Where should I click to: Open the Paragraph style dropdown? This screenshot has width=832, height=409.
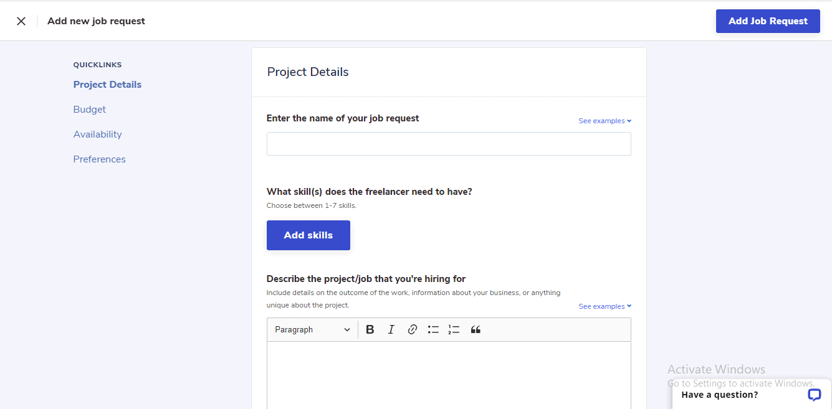[312, 330]
